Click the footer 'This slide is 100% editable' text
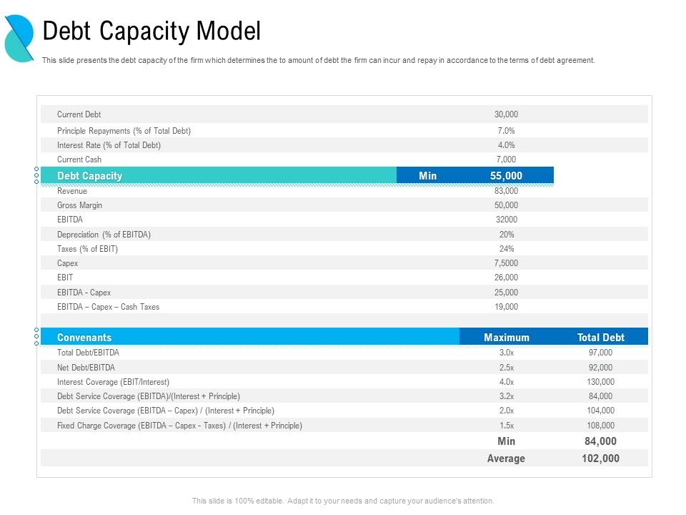 tap(343, 501)
